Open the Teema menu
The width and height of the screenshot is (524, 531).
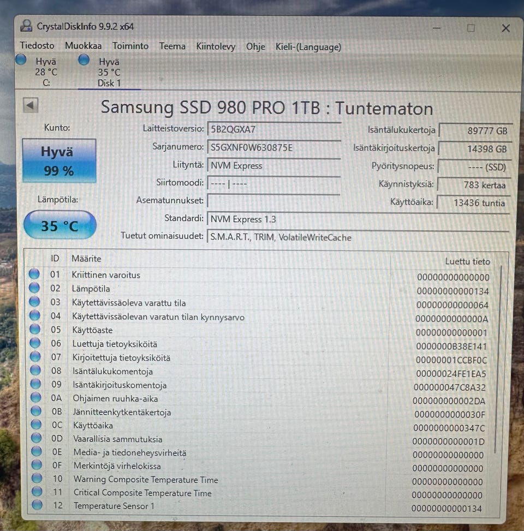(x=172, y=46)
